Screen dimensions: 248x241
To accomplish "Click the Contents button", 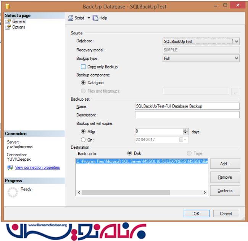I will [225, 191].
